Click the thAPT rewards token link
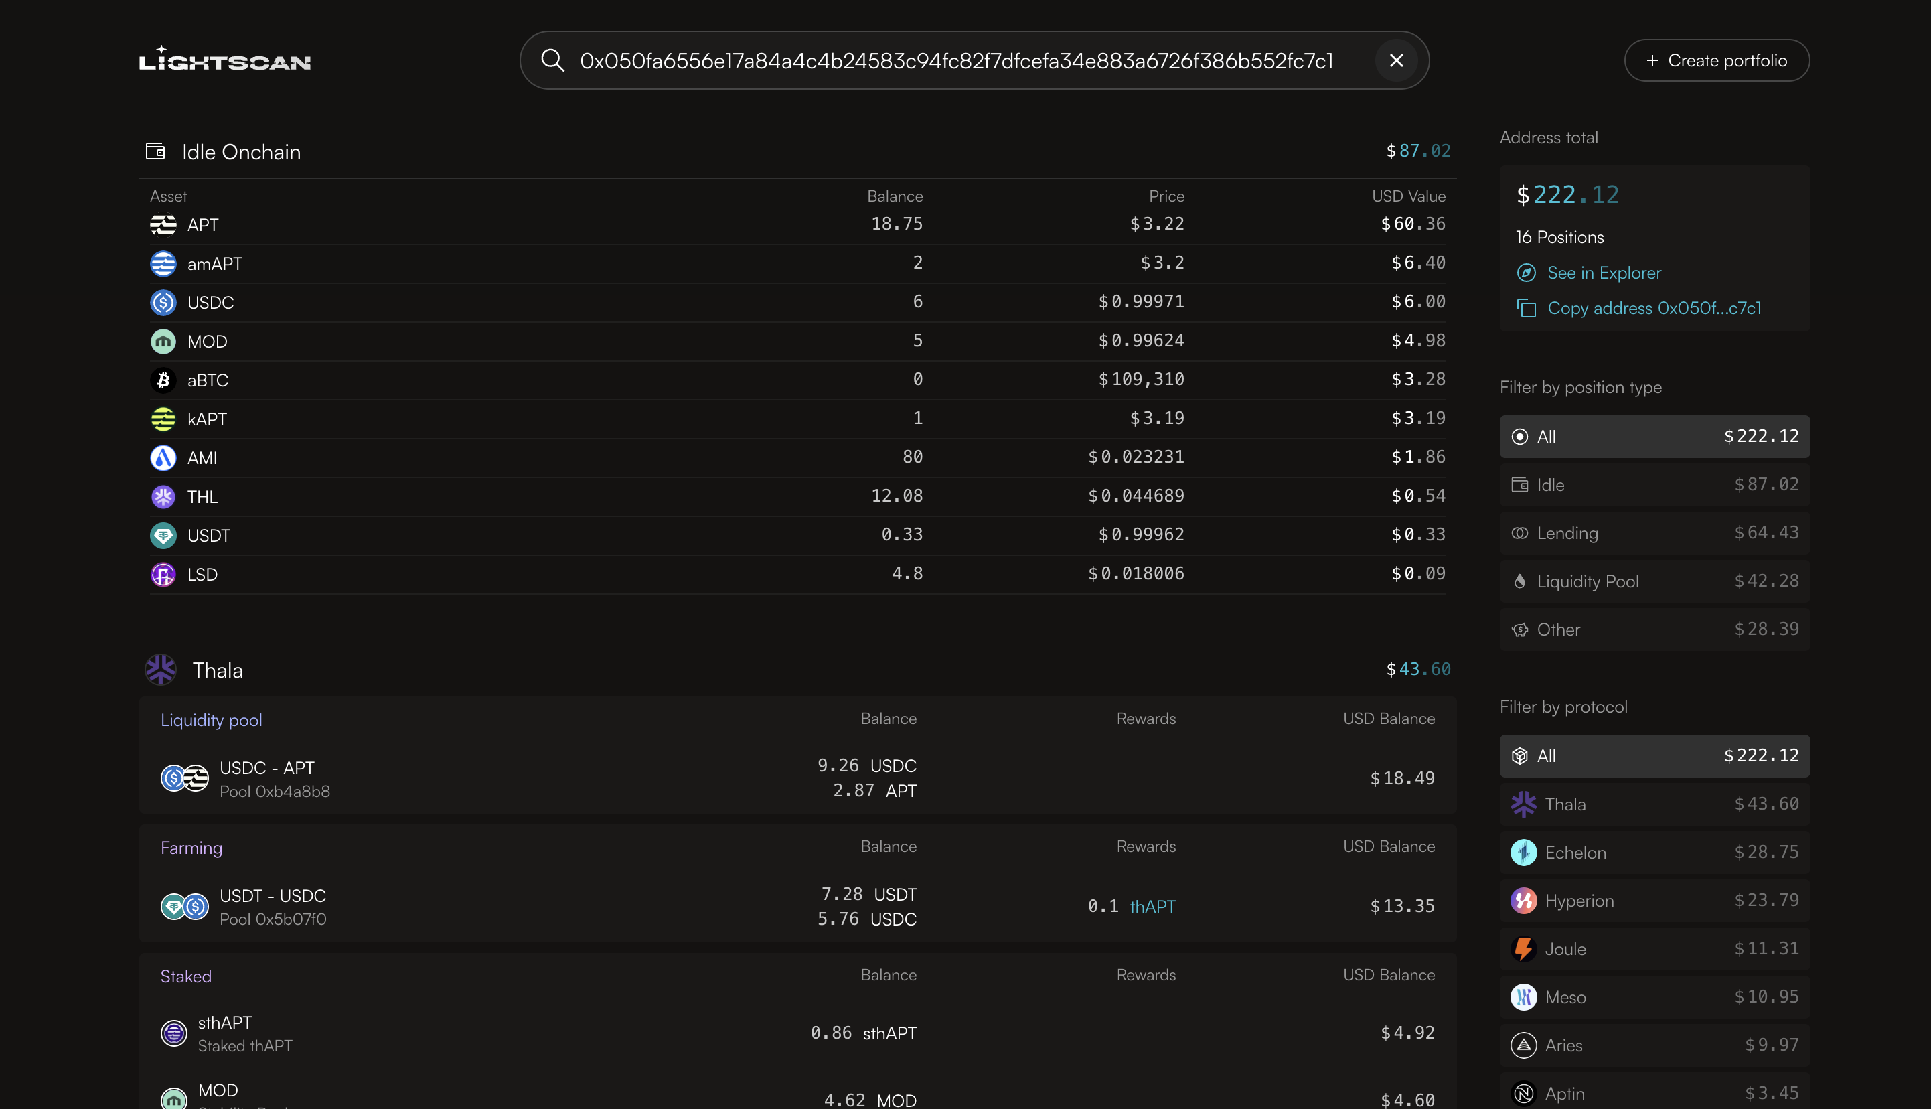1931x1109 pixels. (x=1152, y=906)
